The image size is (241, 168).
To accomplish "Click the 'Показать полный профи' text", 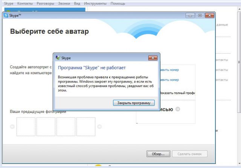I will click(177, 93).
